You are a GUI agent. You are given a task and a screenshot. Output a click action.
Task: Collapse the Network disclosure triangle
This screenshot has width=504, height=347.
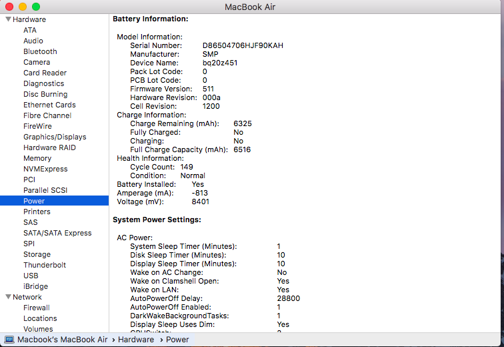[8, 297]
